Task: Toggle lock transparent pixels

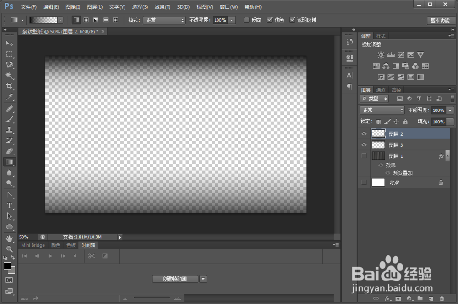Action: pos(378,122)
